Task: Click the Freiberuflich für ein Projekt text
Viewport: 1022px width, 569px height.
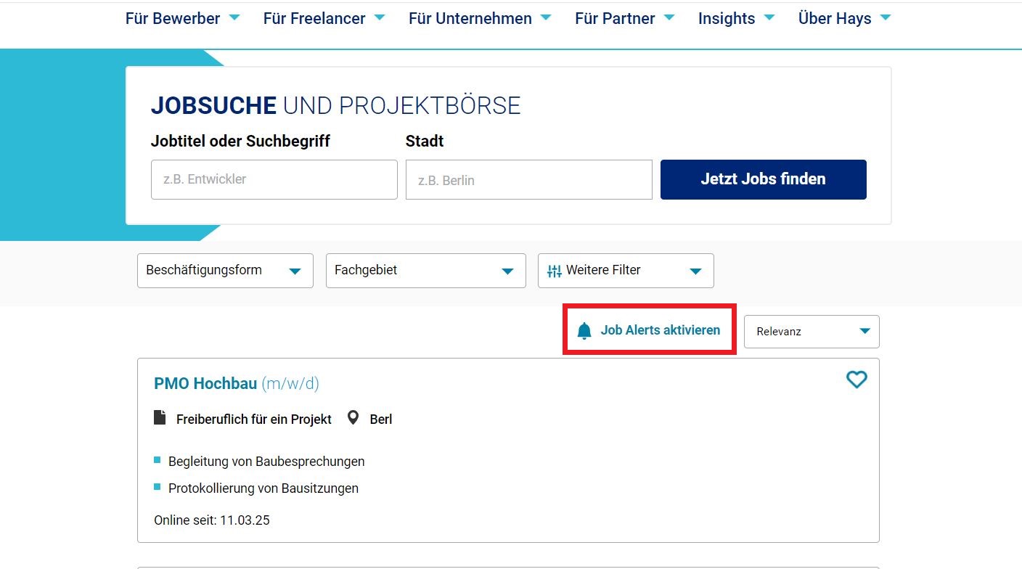Action: tap(254, 419)
